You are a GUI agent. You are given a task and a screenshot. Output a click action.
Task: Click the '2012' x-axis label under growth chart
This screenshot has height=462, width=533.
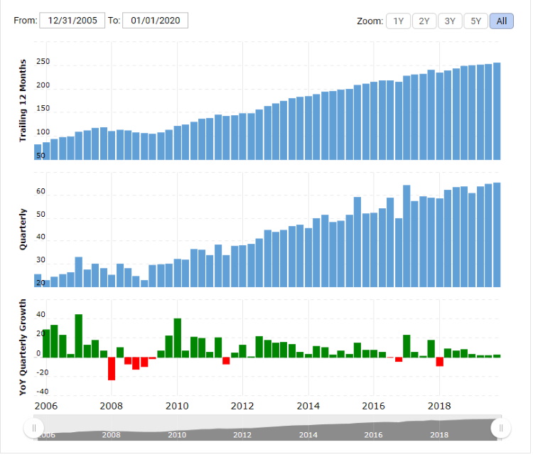(242, 406)
